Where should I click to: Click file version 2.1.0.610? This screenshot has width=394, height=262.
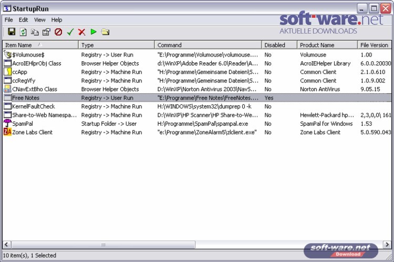(372, 72)
